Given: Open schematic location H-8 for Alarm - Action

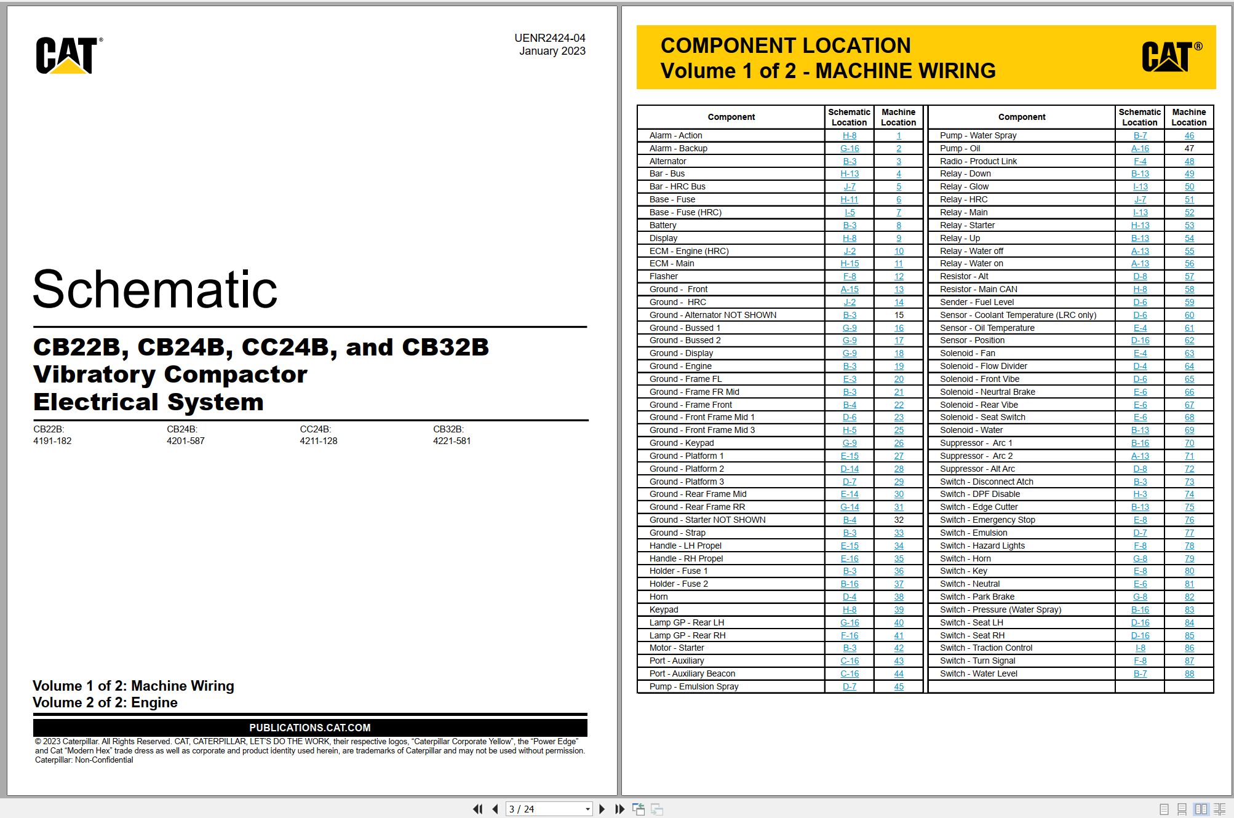Looking at the screenshot, I should coord(850,136).
